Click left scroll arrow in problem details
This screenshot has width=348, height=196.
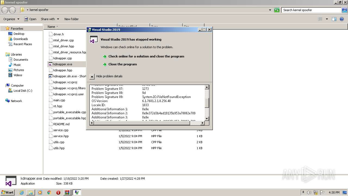point(92,123)
